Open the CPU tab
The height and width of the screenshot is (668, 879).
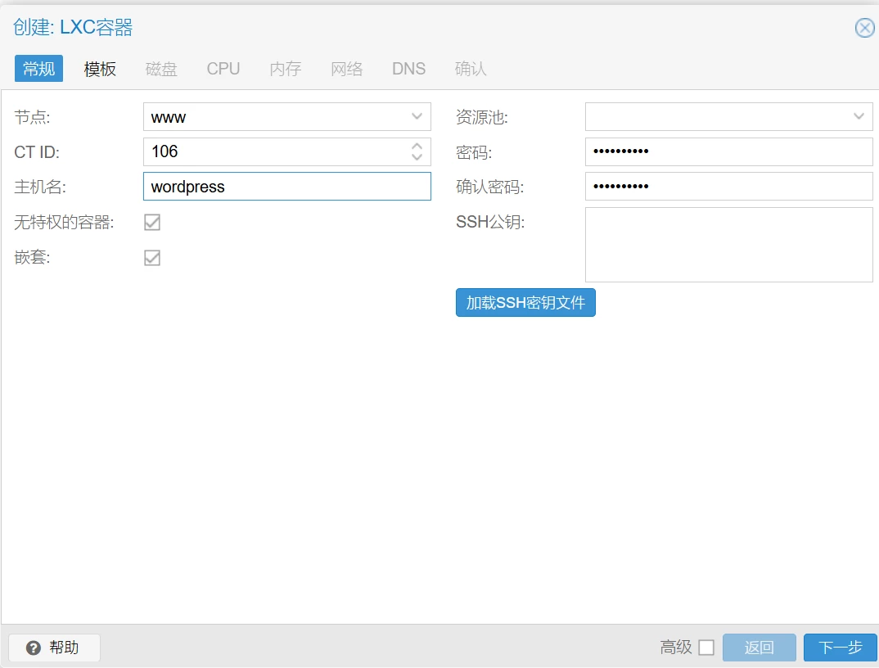223,69
